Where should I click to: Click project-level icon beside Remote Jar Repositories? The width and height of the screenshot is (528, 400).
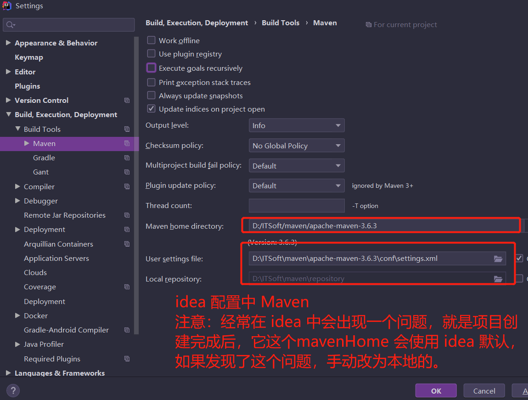pos(127,215)
